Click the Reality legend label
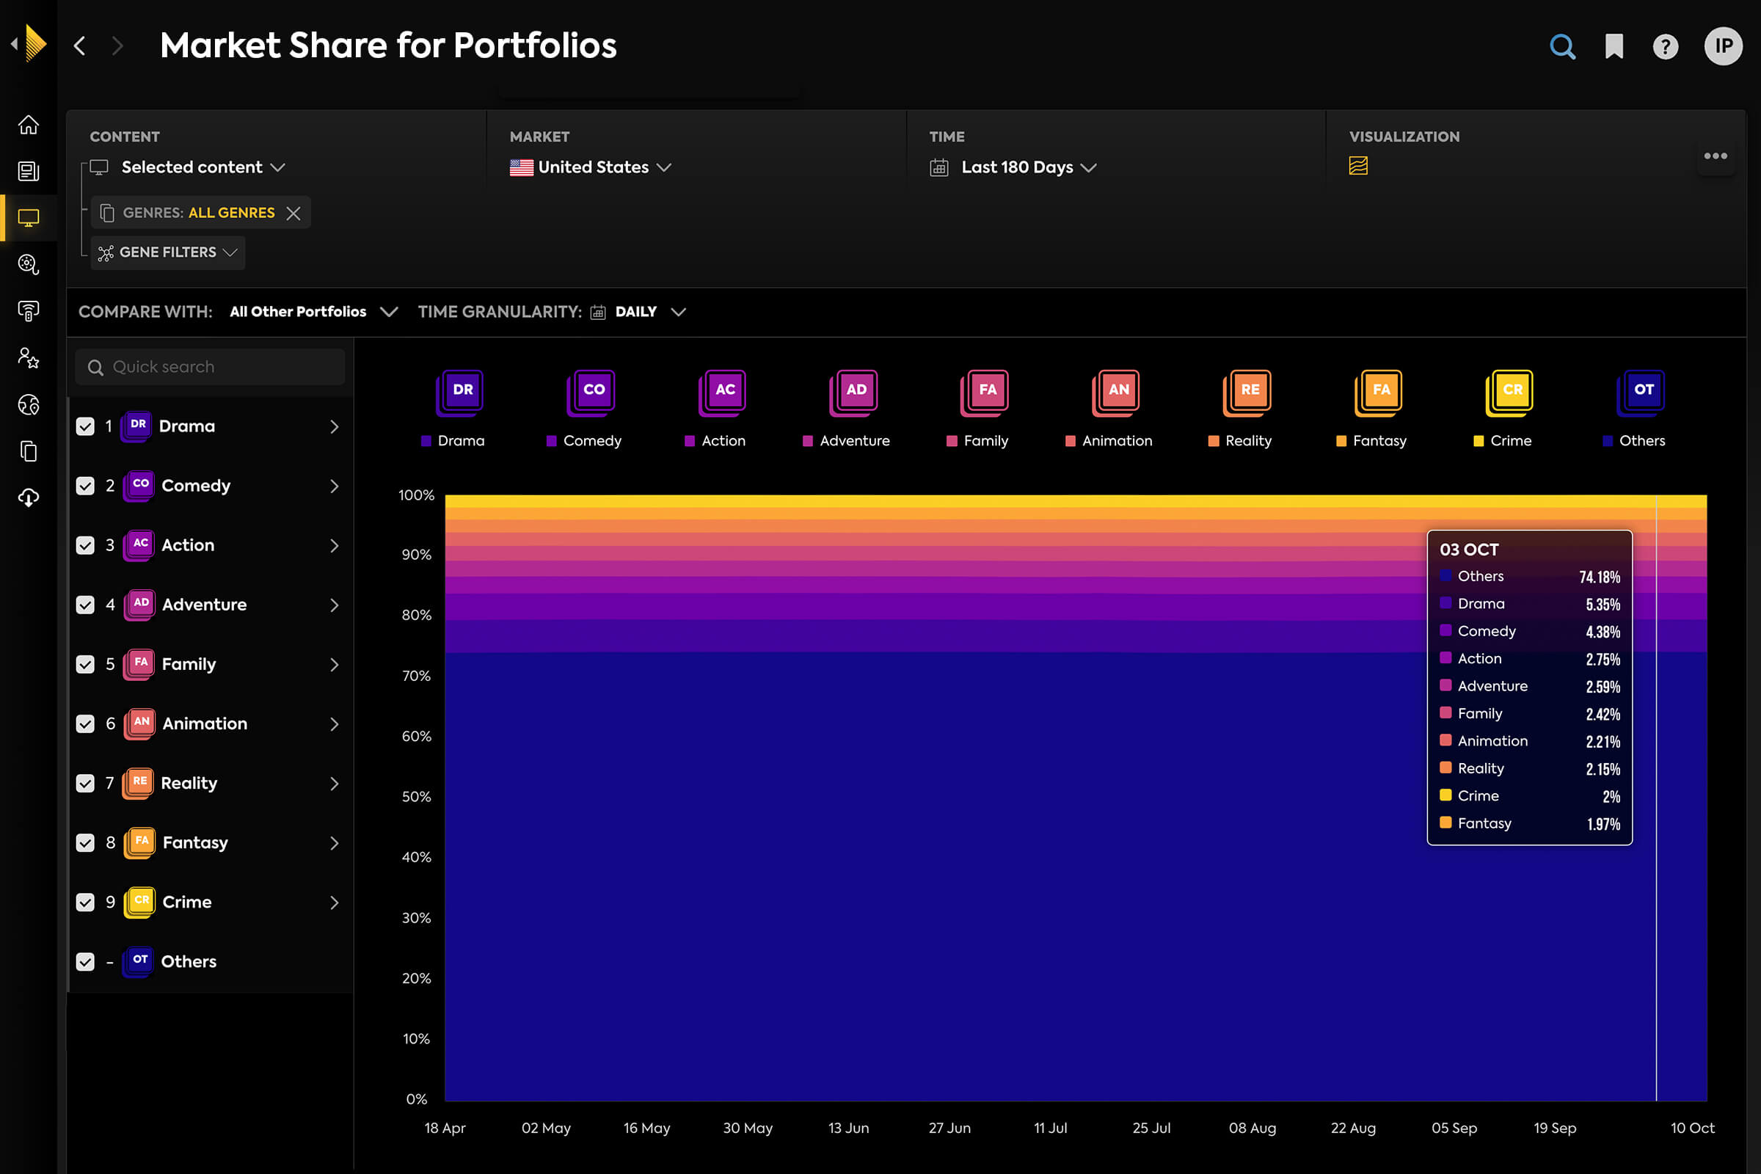 [1248, 441]
